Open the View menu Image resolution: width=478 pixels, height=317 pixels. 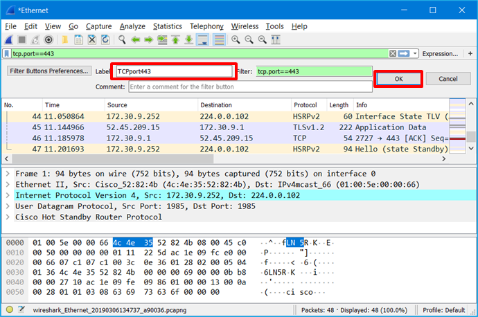[x=53, y=26]
